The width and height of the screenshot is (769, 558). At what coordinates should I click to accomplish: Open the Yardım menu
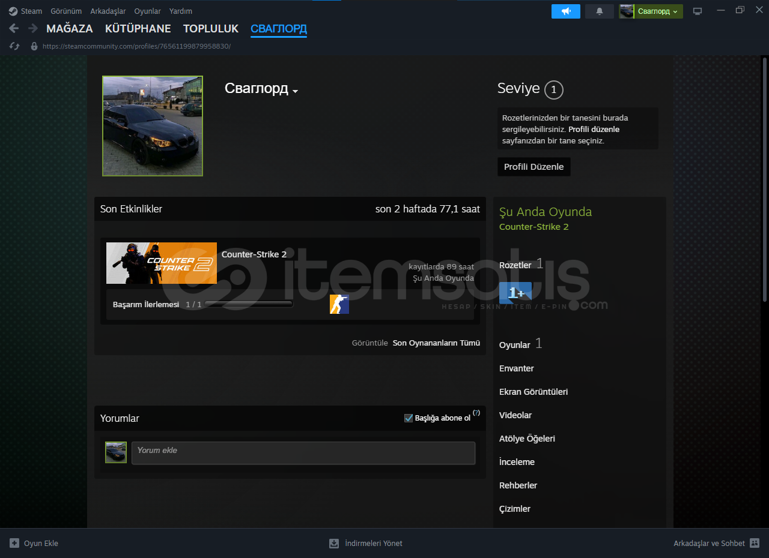point(181,11)
